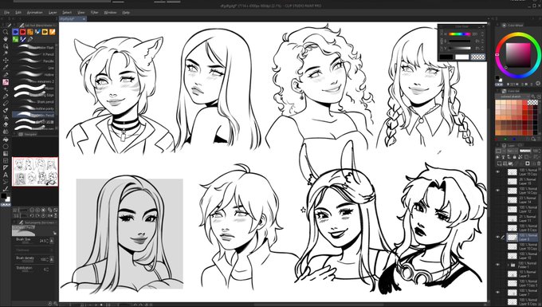This screenshot has height=307, width=542.
Task: Expand Folder 1 in the Layer panel
Action: (x=509, y=266)
